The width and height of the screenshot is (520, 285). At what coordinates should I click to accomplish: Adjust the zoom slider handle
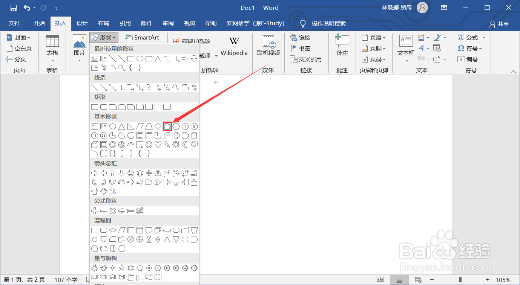(460, 280)
